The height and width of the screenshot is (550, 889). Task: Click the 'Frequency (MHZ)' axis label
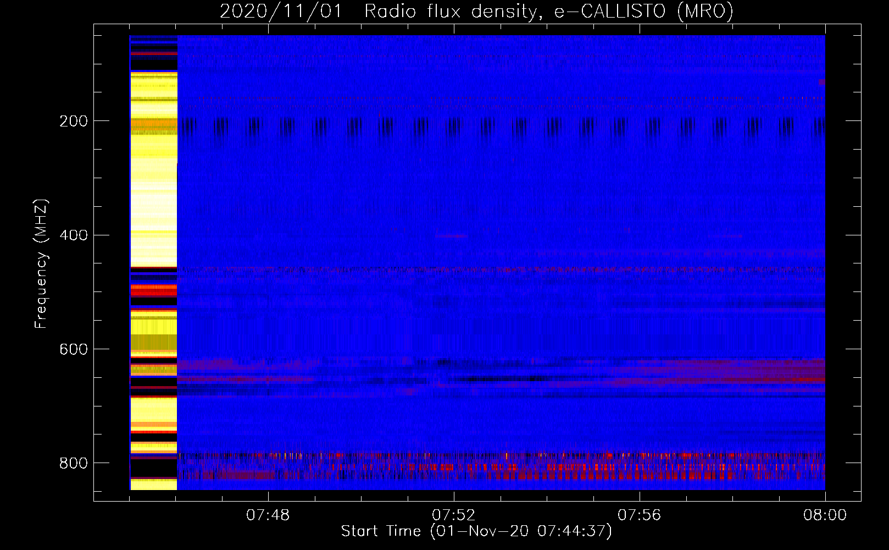coord(41,263)
